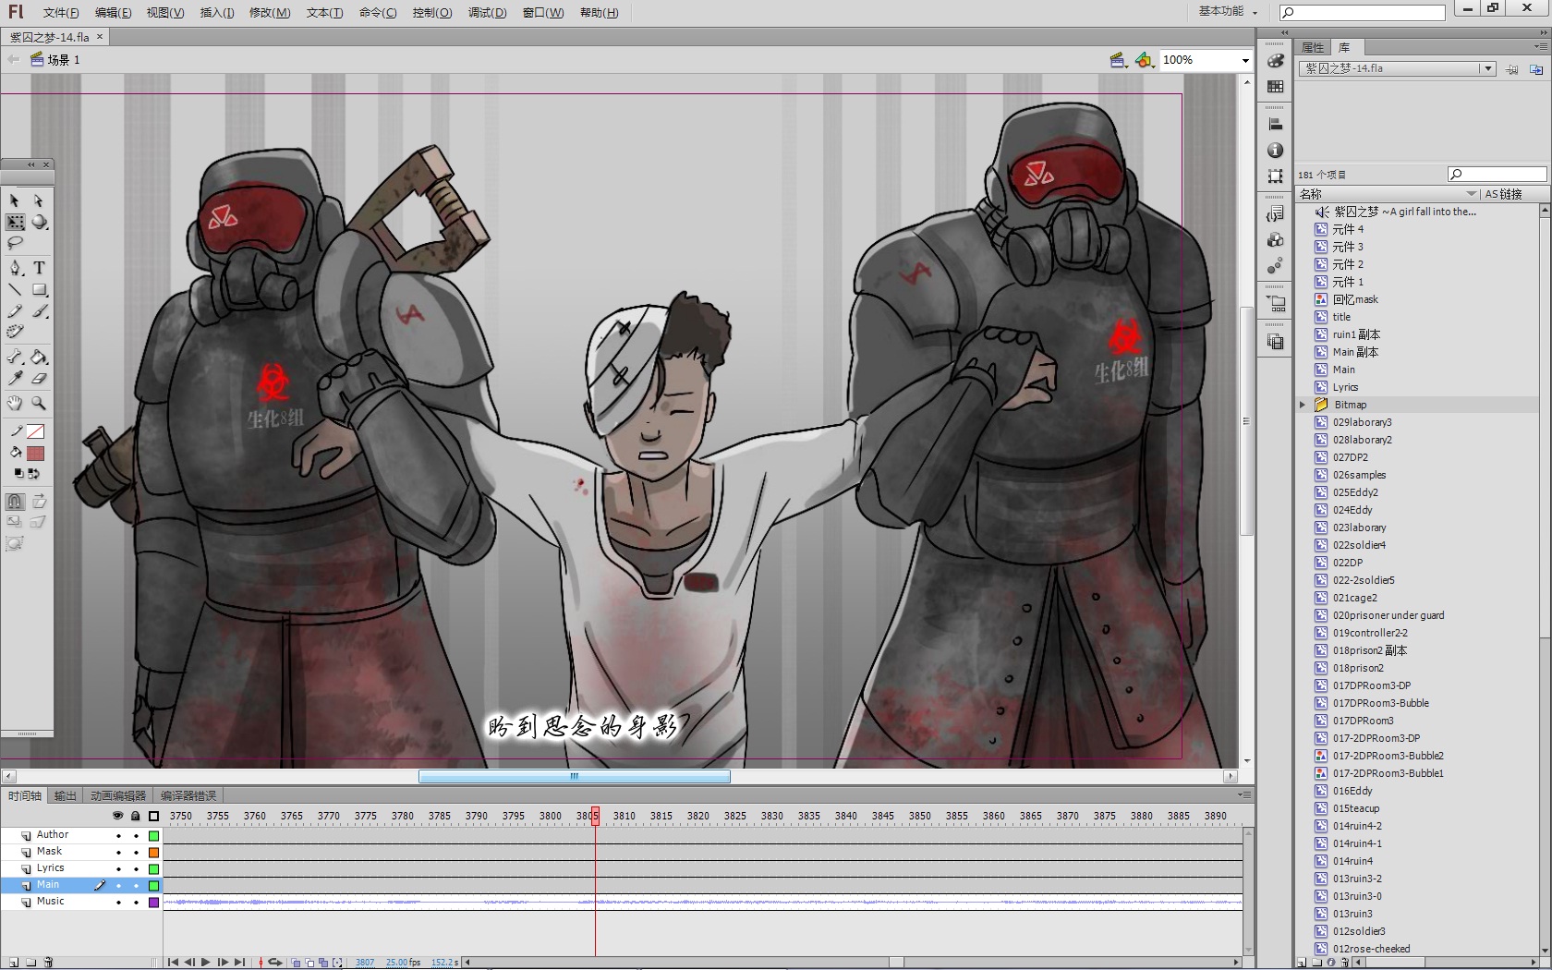The height and width of the screenshot is (970, 1552).
Task: Open the stage zoom percentage dropdown
Action: pos(1245,60)
